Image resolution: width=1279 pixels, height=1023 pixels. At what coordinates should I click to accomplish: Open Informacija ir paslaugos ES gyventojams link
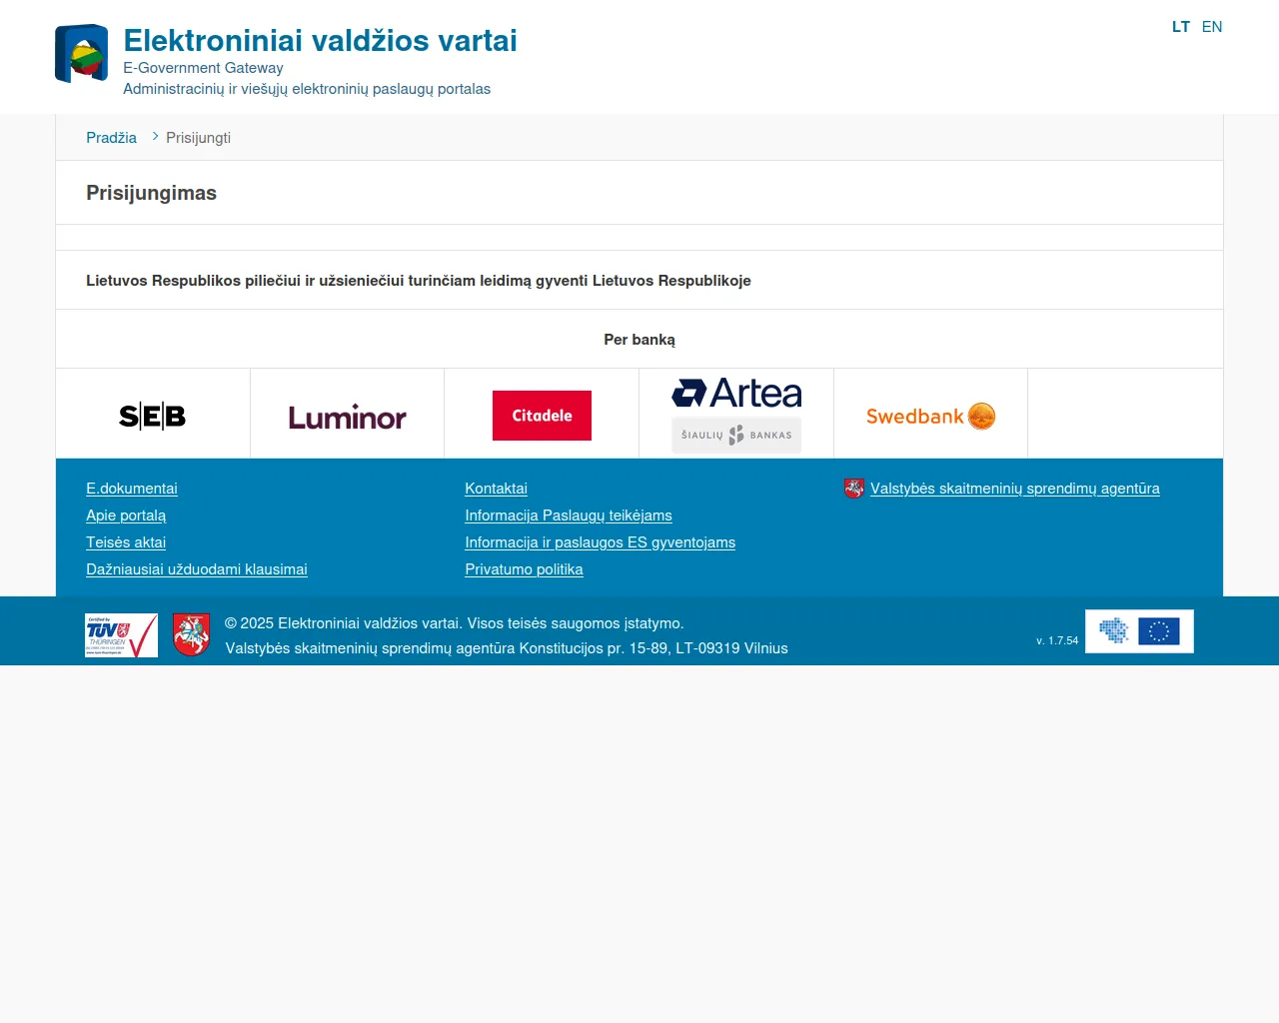click(x=600, y=542)
